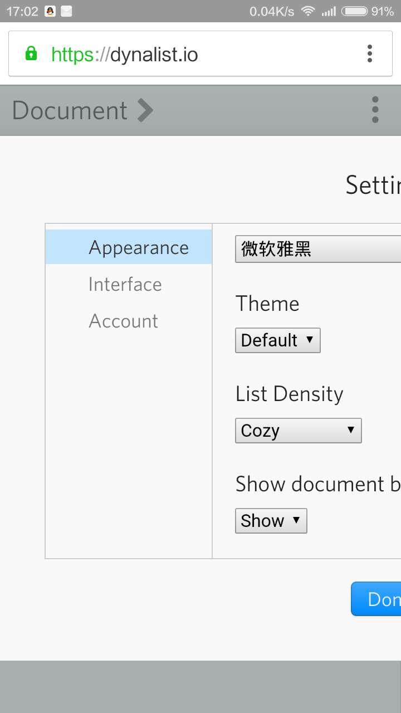Select the Appearance settings tab
The width and height of the screenshot is (401, 713).
click(x=138, y=247)
